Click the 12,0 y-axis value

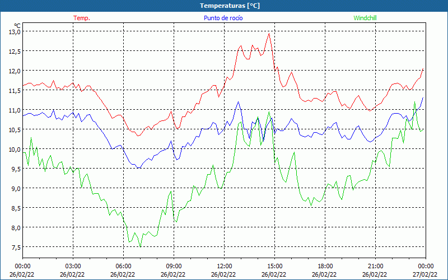pos(15,71)
